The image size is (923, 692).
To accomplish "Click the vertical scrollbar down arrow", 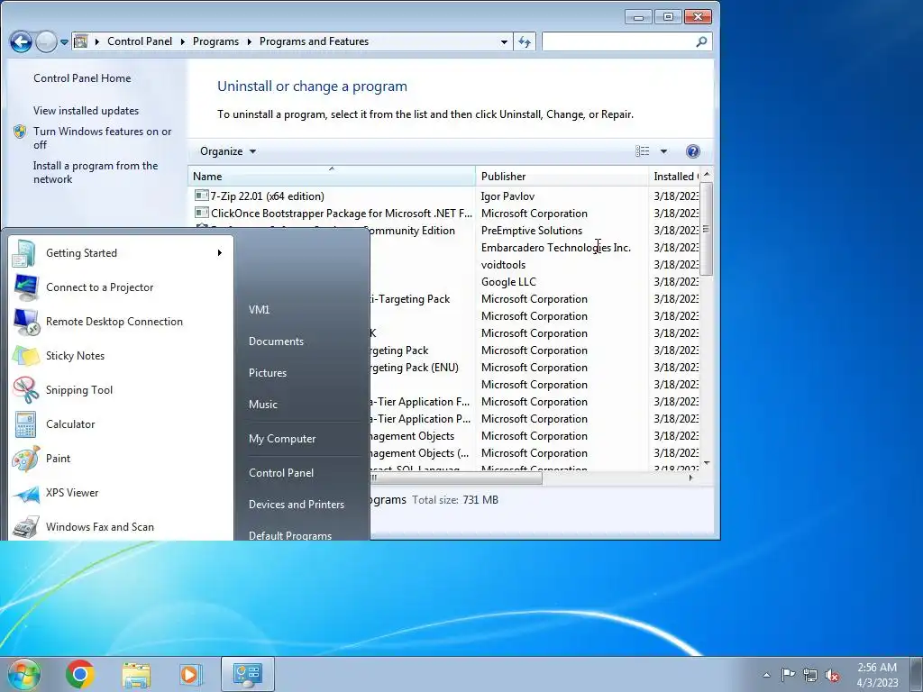I will pos(707,463).
